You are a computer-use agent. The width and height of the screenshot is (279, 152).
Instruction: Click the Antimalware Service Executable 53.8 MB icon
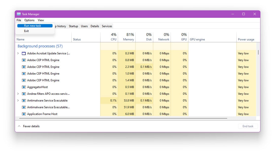(24, 101)
